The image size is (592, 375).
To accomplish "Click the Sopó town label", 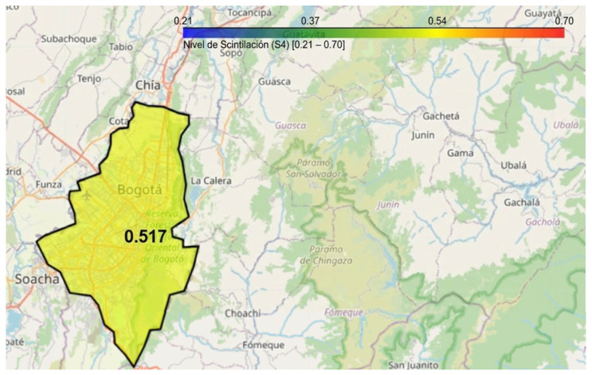I will (x=231, y=53).
